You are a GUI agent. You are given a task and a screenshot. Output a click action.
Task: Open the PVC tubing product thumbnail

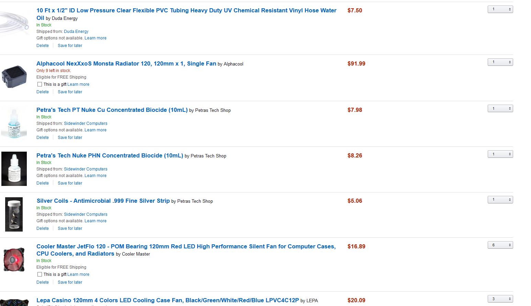coord(14,23)
